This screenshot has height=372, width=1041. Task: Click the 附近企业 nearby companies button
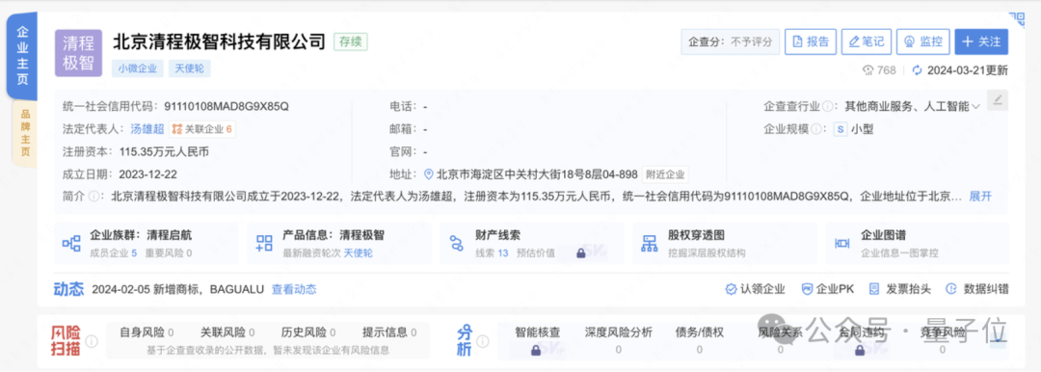(x=665, y=174)
